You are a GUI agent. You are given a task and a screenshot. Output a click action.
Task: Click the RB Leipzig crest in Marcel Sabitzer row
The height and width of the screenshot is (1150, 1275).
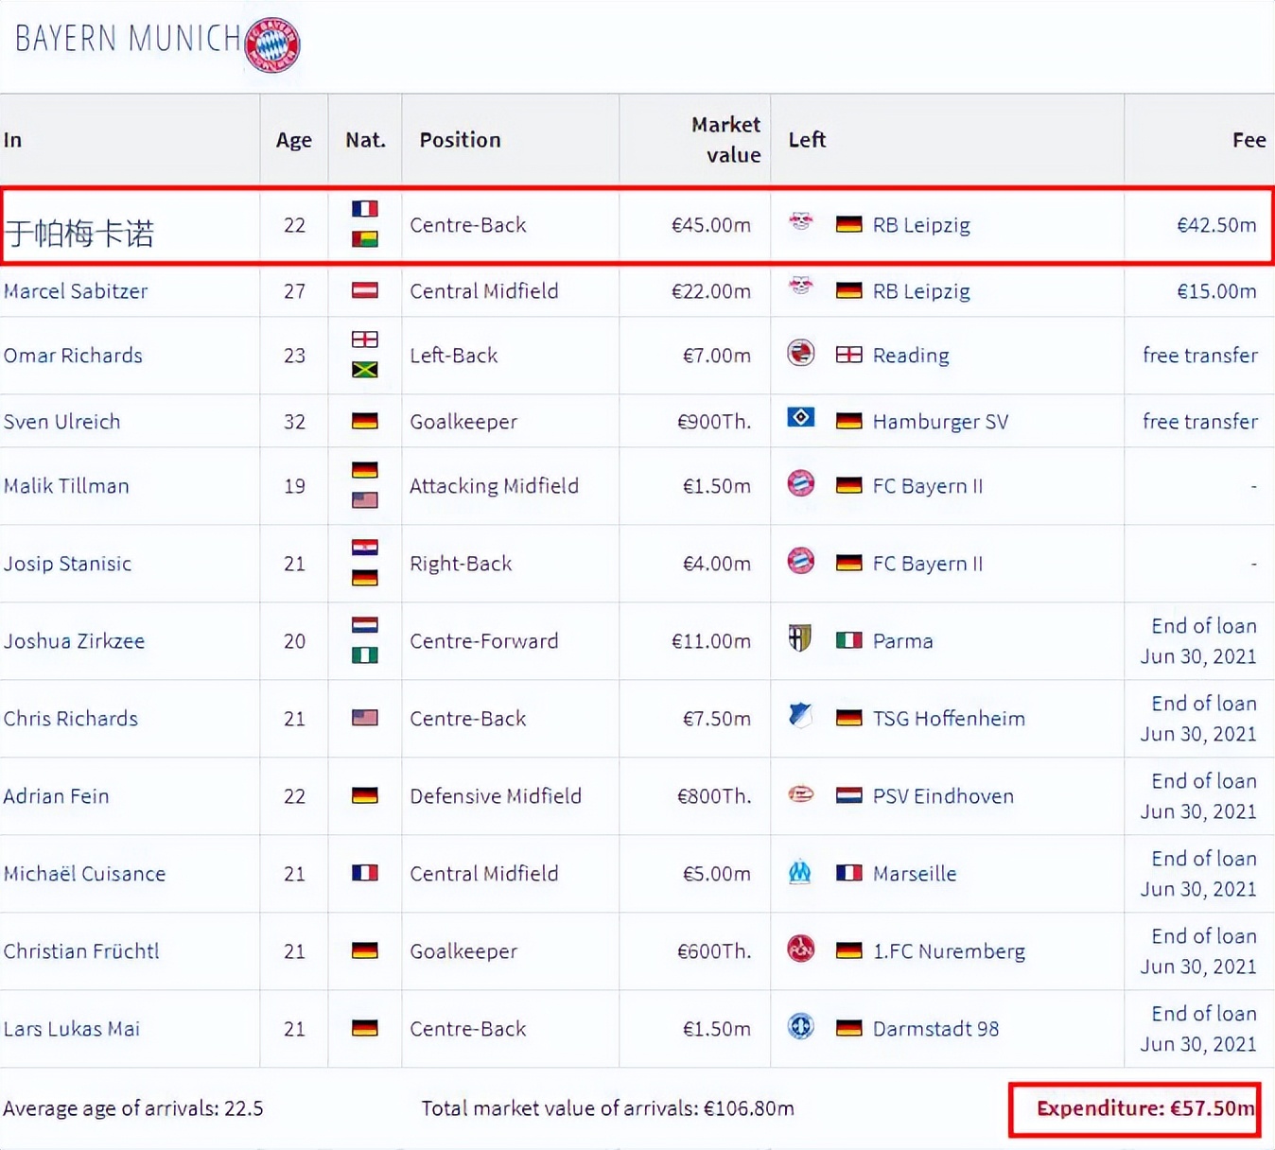coord(801,285)
